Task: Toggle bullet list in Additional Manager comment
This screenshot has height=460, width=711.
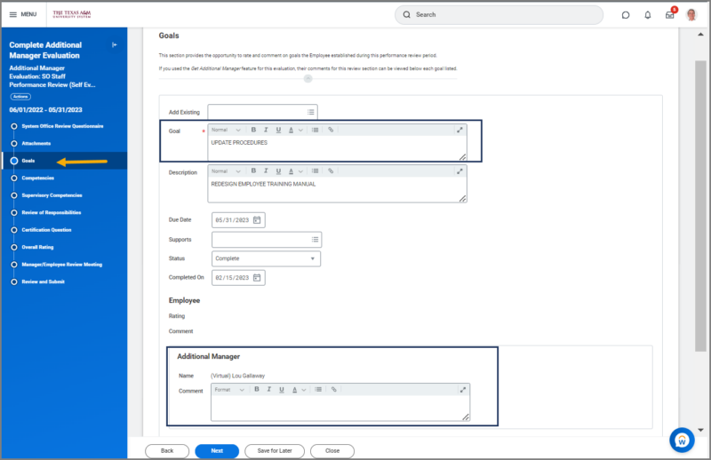Action: click(318, 389)
